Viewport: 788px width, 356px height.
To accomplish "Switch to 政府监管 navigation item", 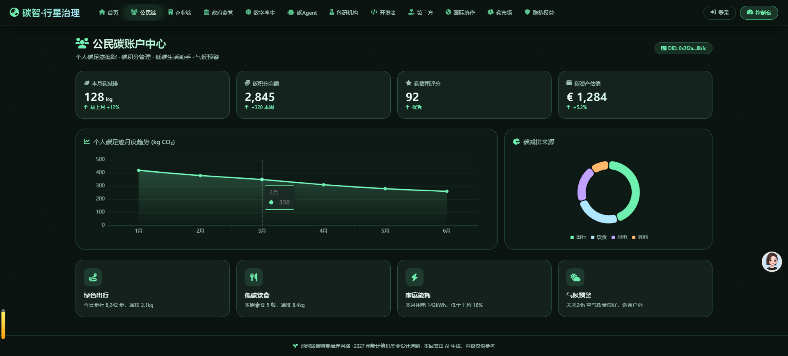I will click(218, 13).
